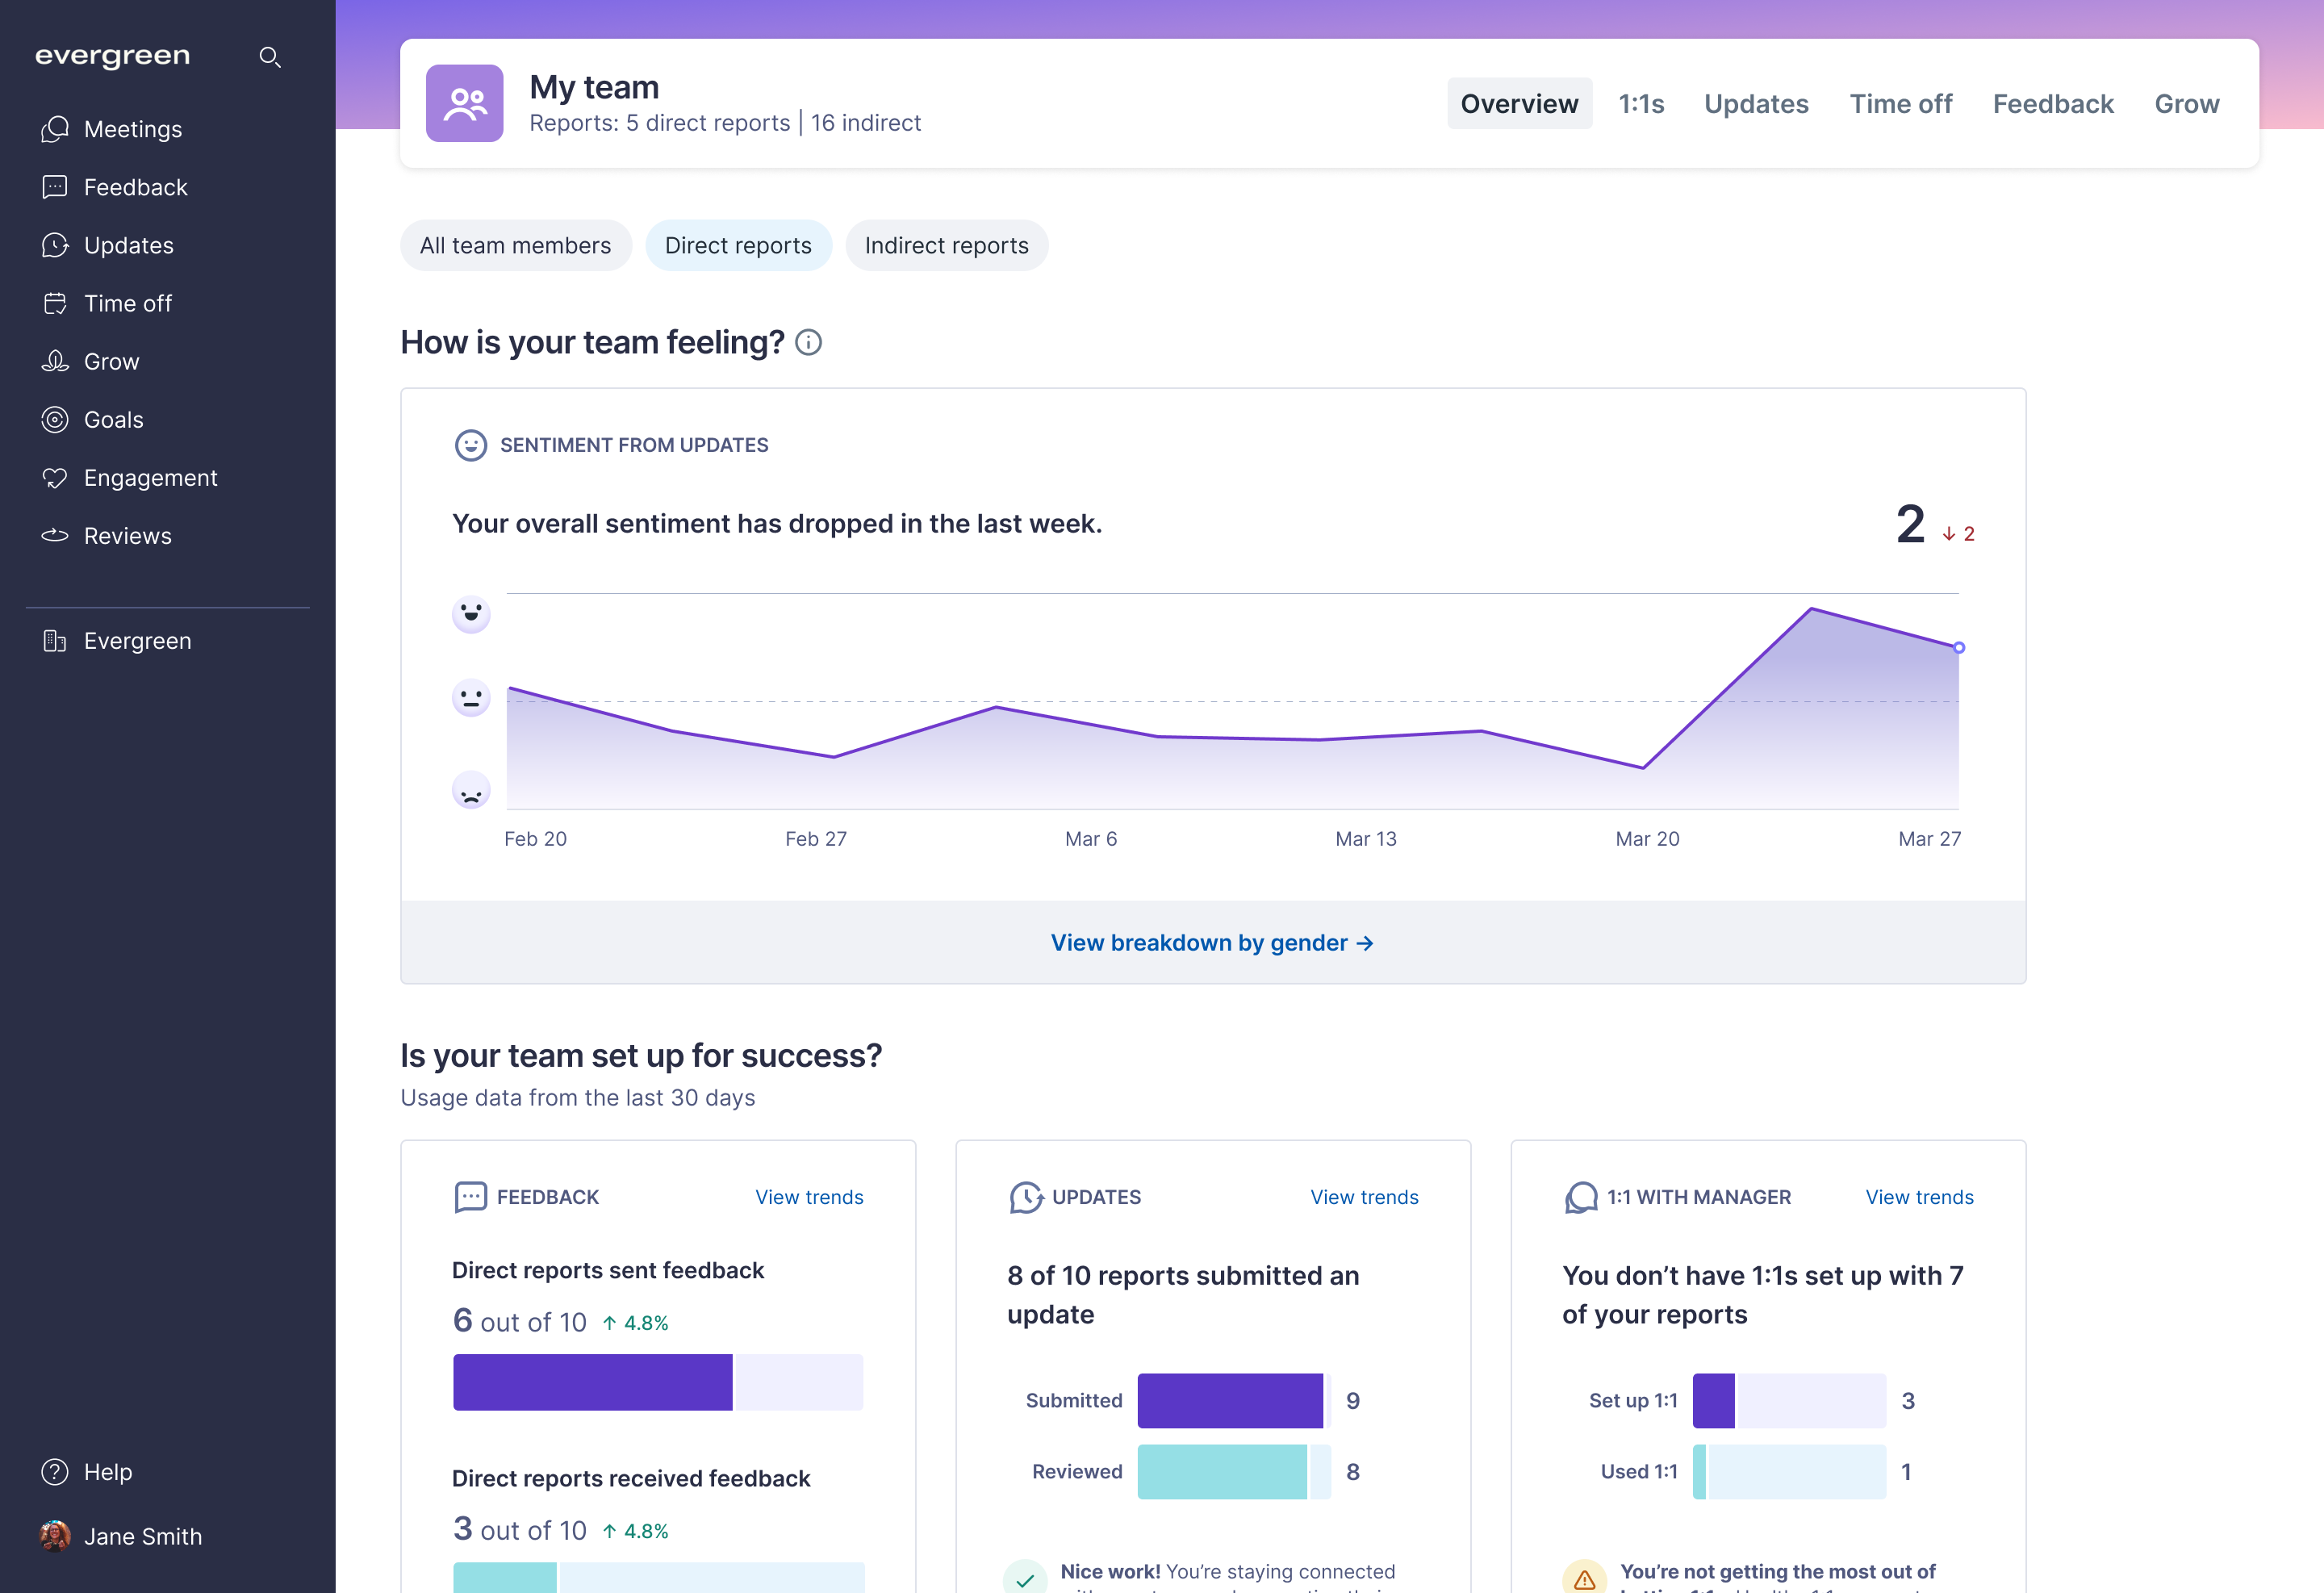Click the Evergreen company icon

[55, 640]
